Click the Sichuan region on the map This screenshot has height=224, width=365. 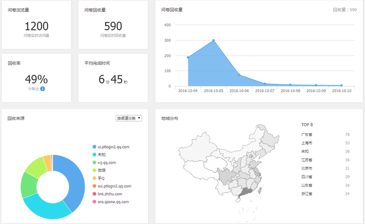[225, 176]
